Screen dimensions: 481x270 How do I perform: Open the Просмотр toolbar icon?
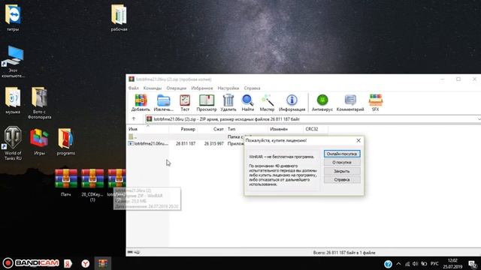click(207, 103)
